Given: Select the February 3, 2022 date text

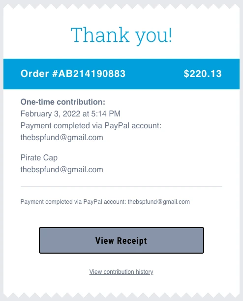Looking at the screenshot, I should tap(50, 114).
